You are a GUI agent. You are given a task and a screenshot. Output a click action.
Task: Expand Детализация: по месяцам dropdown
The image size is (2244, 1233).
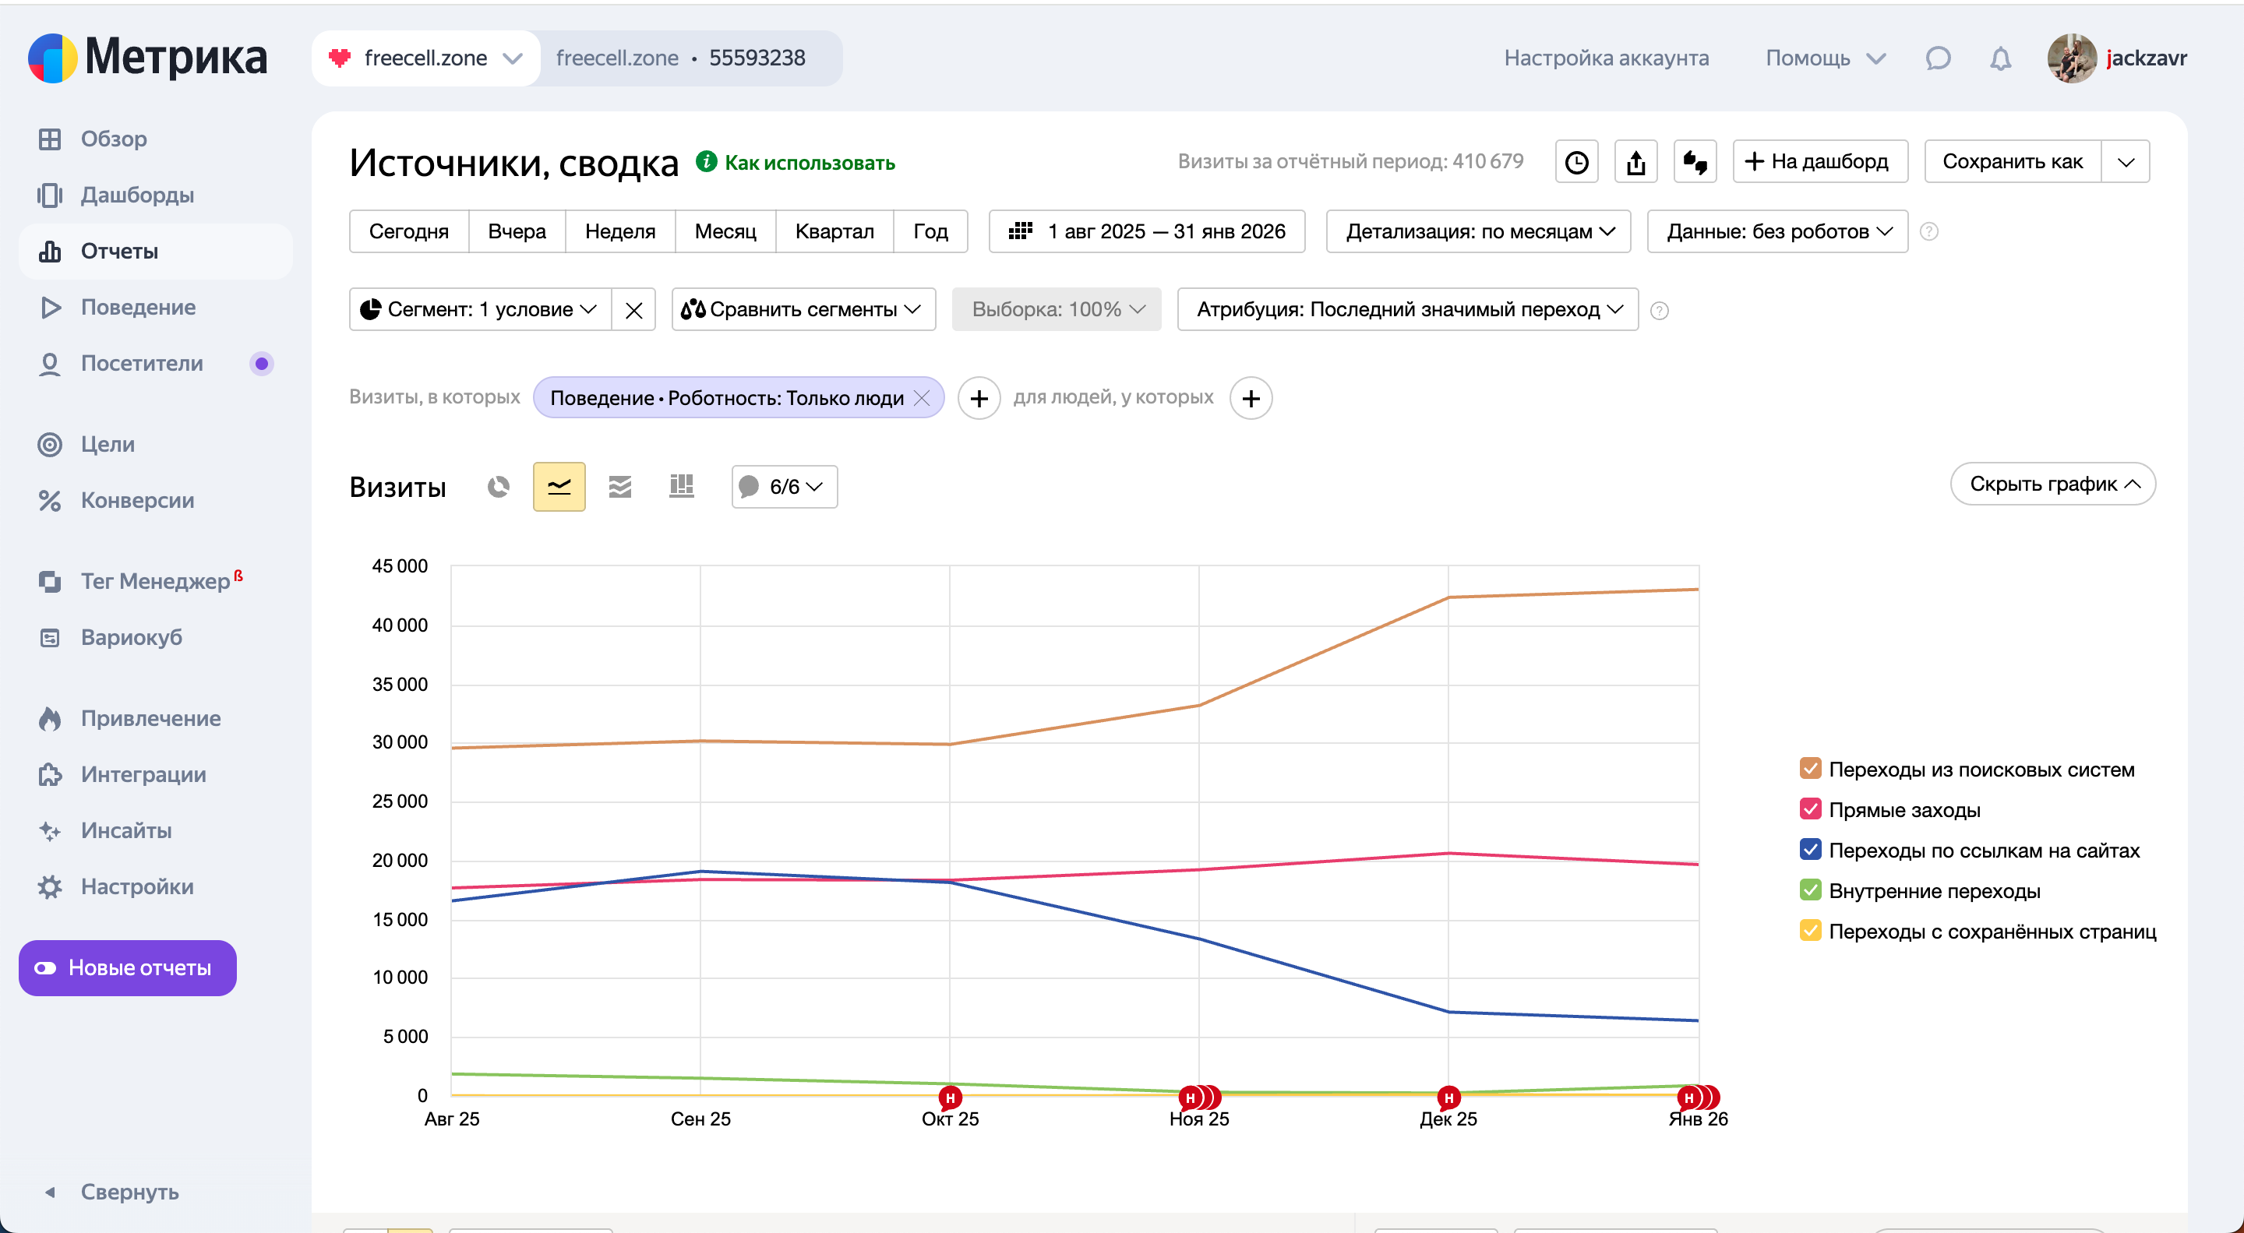tap(1477, 231)
